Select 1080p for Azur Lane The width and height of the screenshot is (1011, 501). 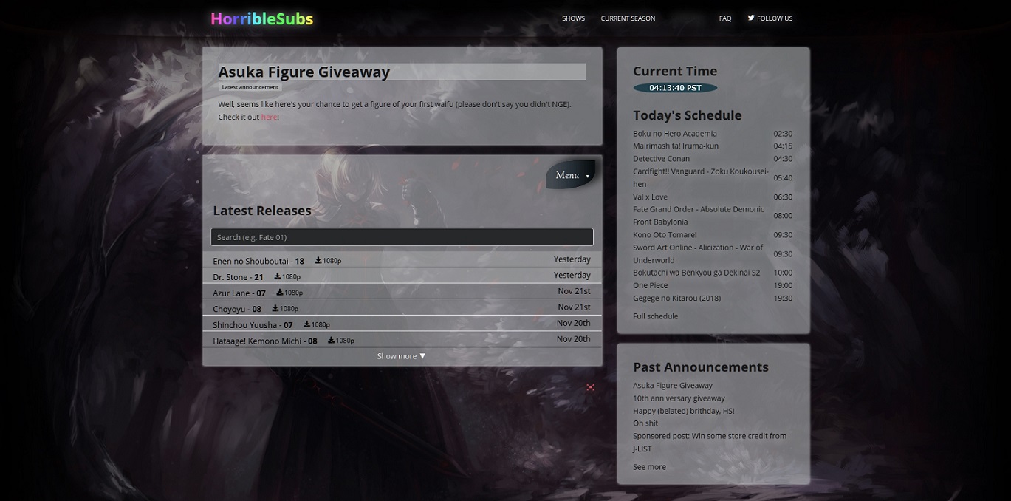pyautogui.click(x=294, y=293)
